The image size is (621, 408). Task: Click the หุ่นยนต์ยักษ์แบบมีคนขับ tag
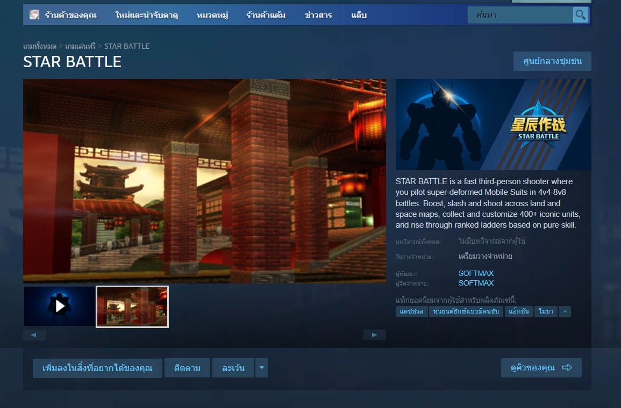pyautogui.click(x=466, y=311)
